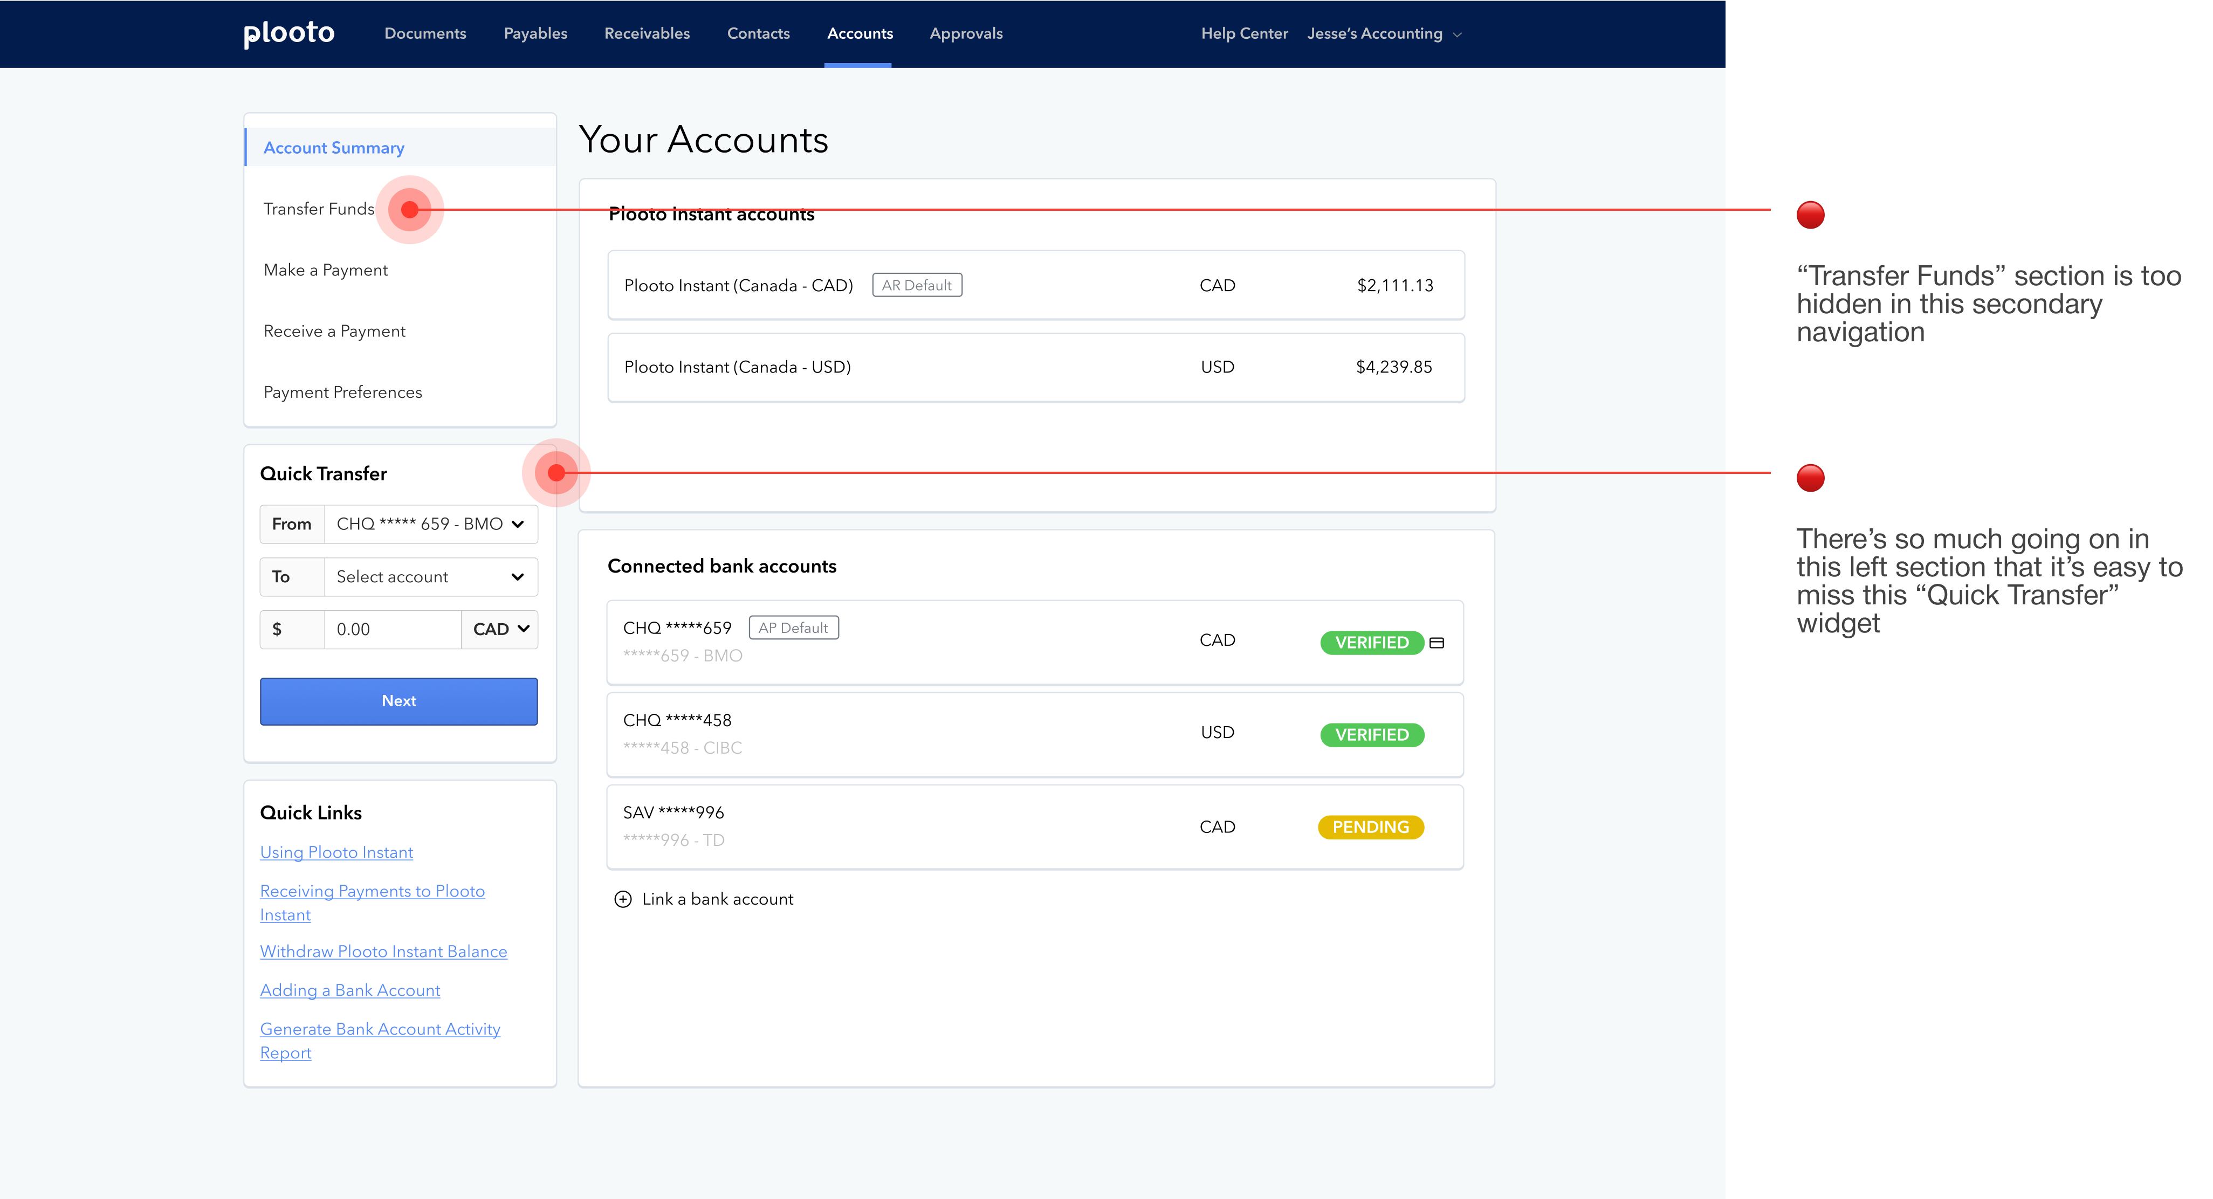Open Withdraw Plooto Instant Balance link
2213x1199 pixels.
(383, 952)
